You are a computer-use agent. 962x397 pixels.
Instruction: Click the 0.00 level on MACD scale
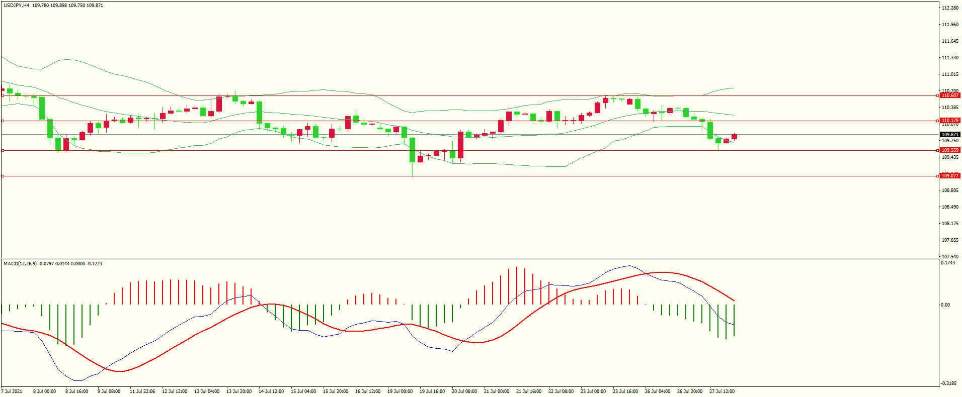(945, 305)
